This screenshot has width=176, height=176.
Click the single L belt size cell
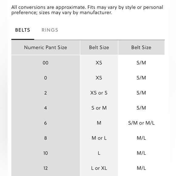[x=99, y=153]
